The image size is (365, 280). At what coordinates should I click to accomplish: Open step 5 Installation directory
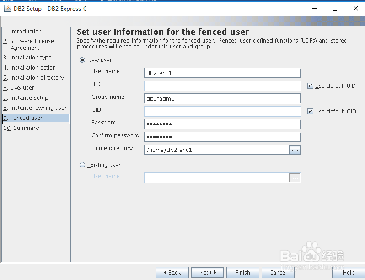point(34,77)
